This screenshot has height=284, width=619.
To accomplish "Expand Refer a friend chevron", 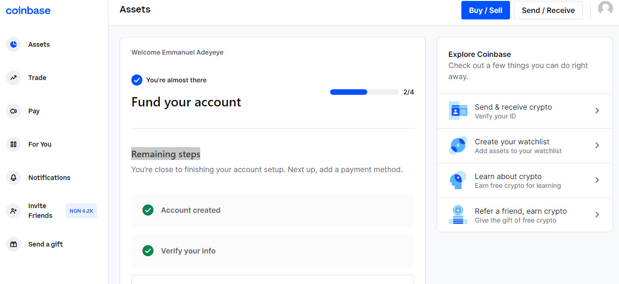I will [x=597, y=215].
